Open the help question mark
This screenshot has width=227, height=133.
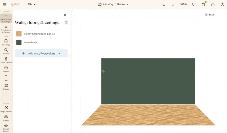[x=222, y=4]
